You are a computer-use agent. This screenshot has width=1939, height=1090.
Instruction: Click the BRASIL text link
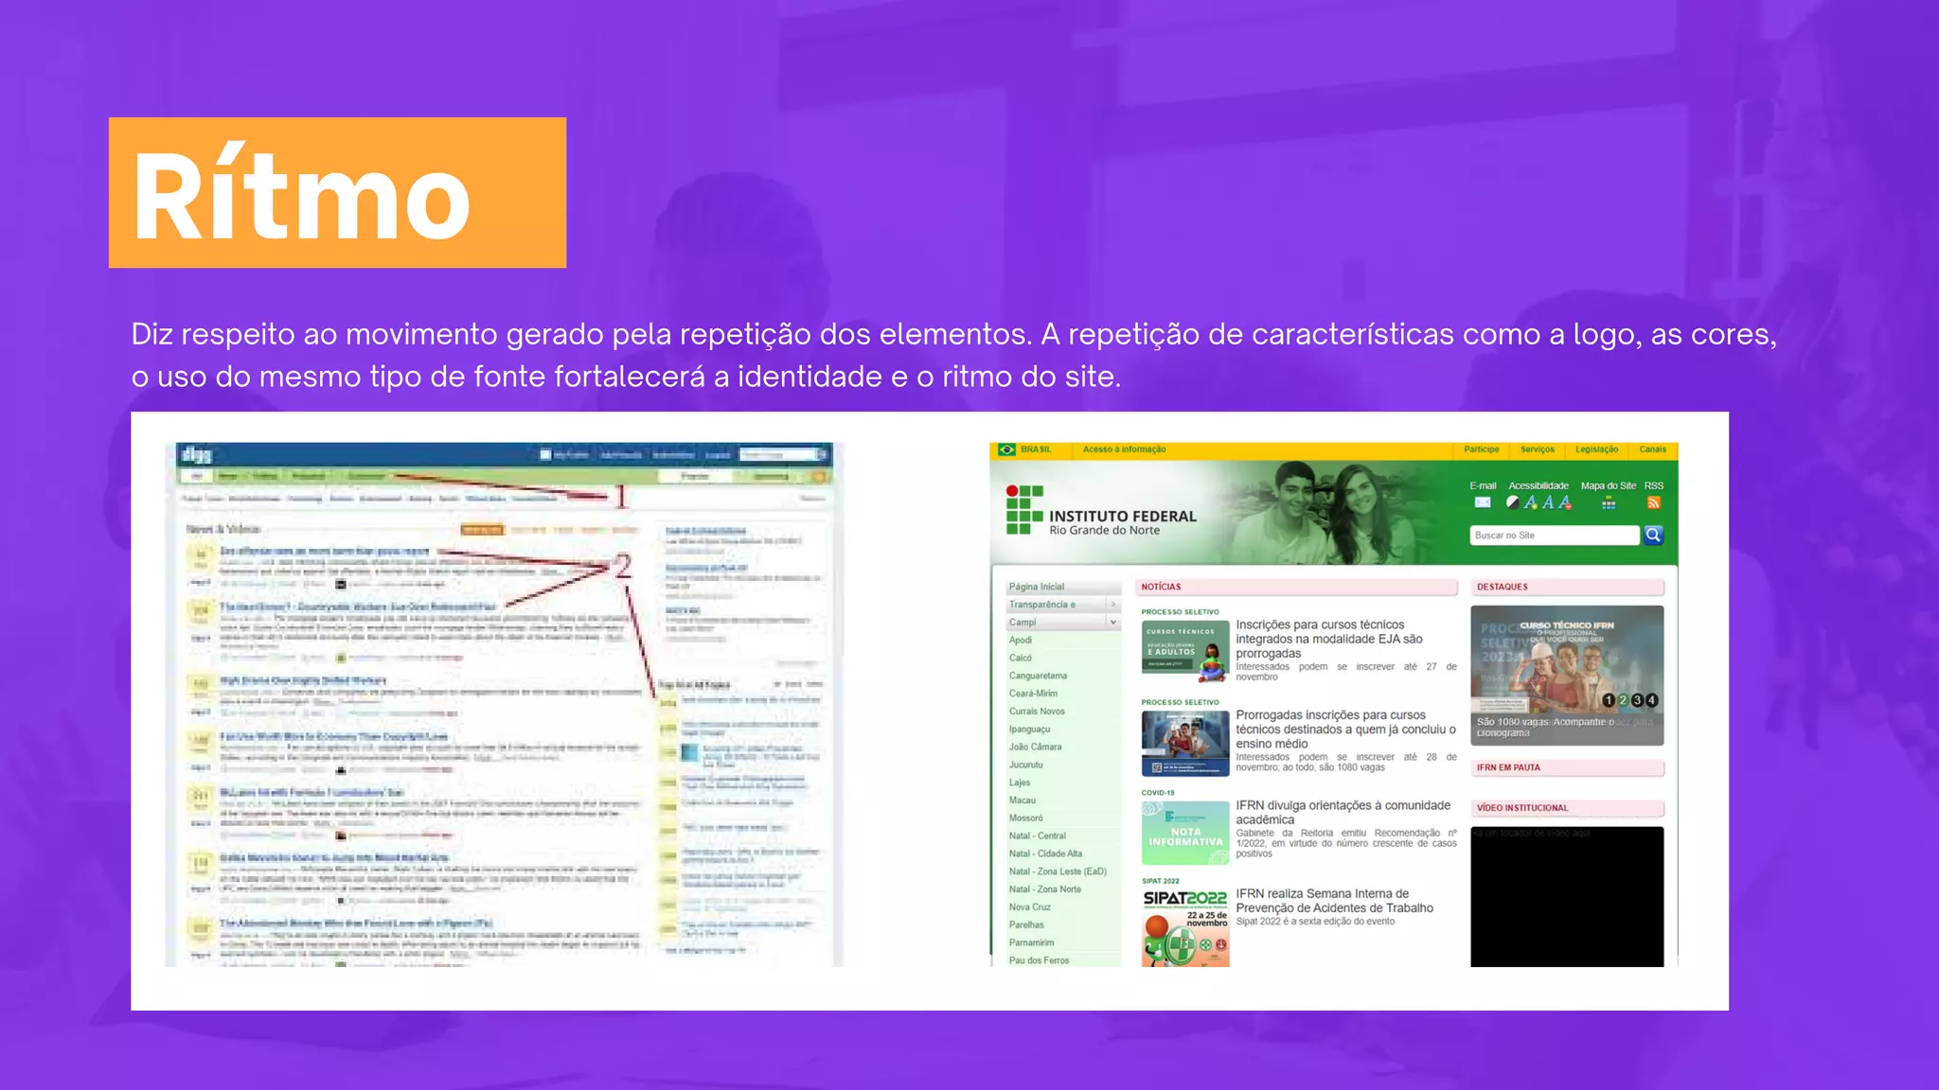tap(1036, 449)
